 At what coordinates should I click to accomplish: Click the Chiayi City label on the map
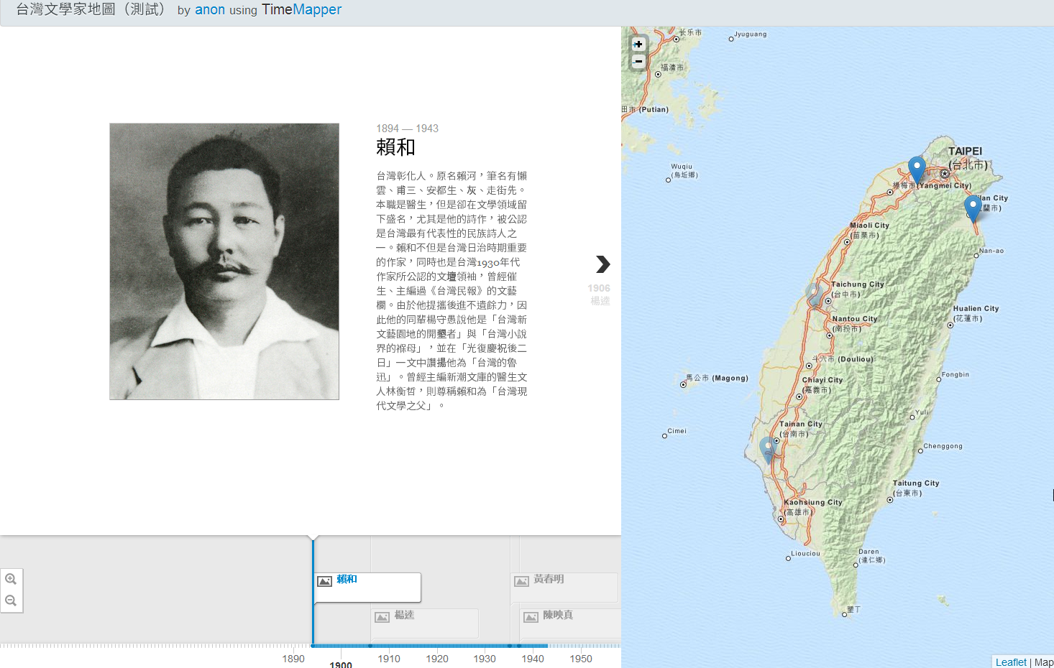[x=822, y=380]
